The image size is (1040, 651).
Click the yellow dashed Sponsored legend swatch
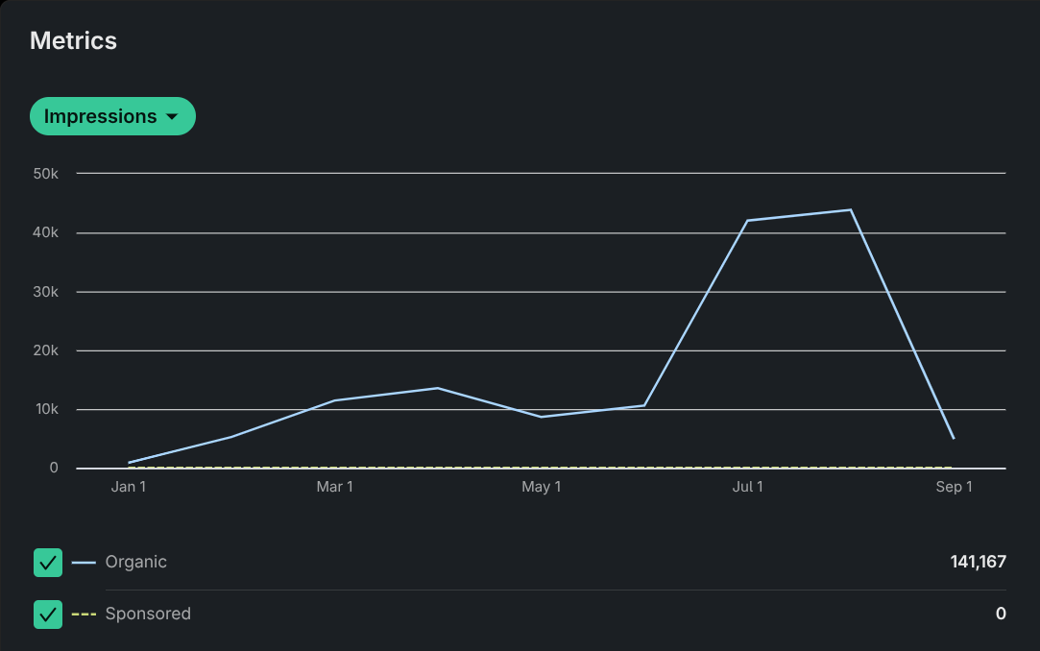[84, 615]
